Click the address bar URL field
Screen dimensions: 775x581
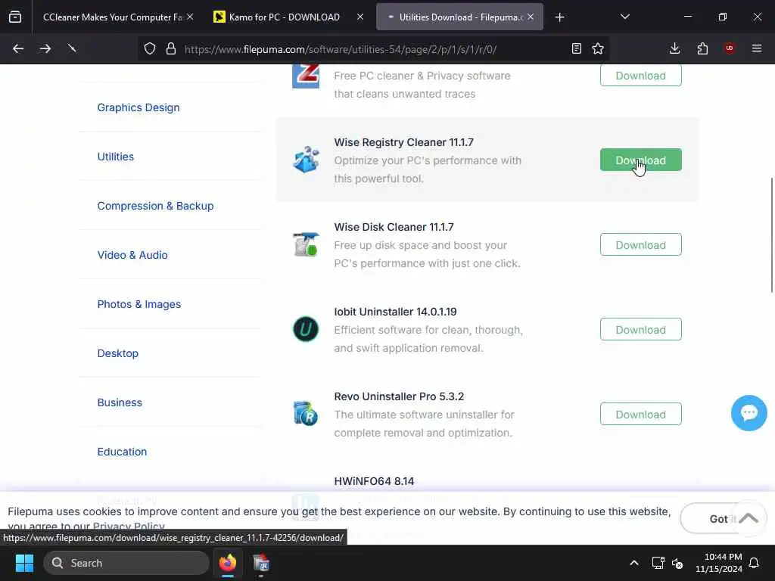(340, 49)
